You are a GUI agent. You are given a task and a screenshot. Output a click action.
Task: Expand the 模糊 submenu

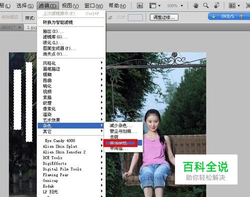tap(71, 74)
